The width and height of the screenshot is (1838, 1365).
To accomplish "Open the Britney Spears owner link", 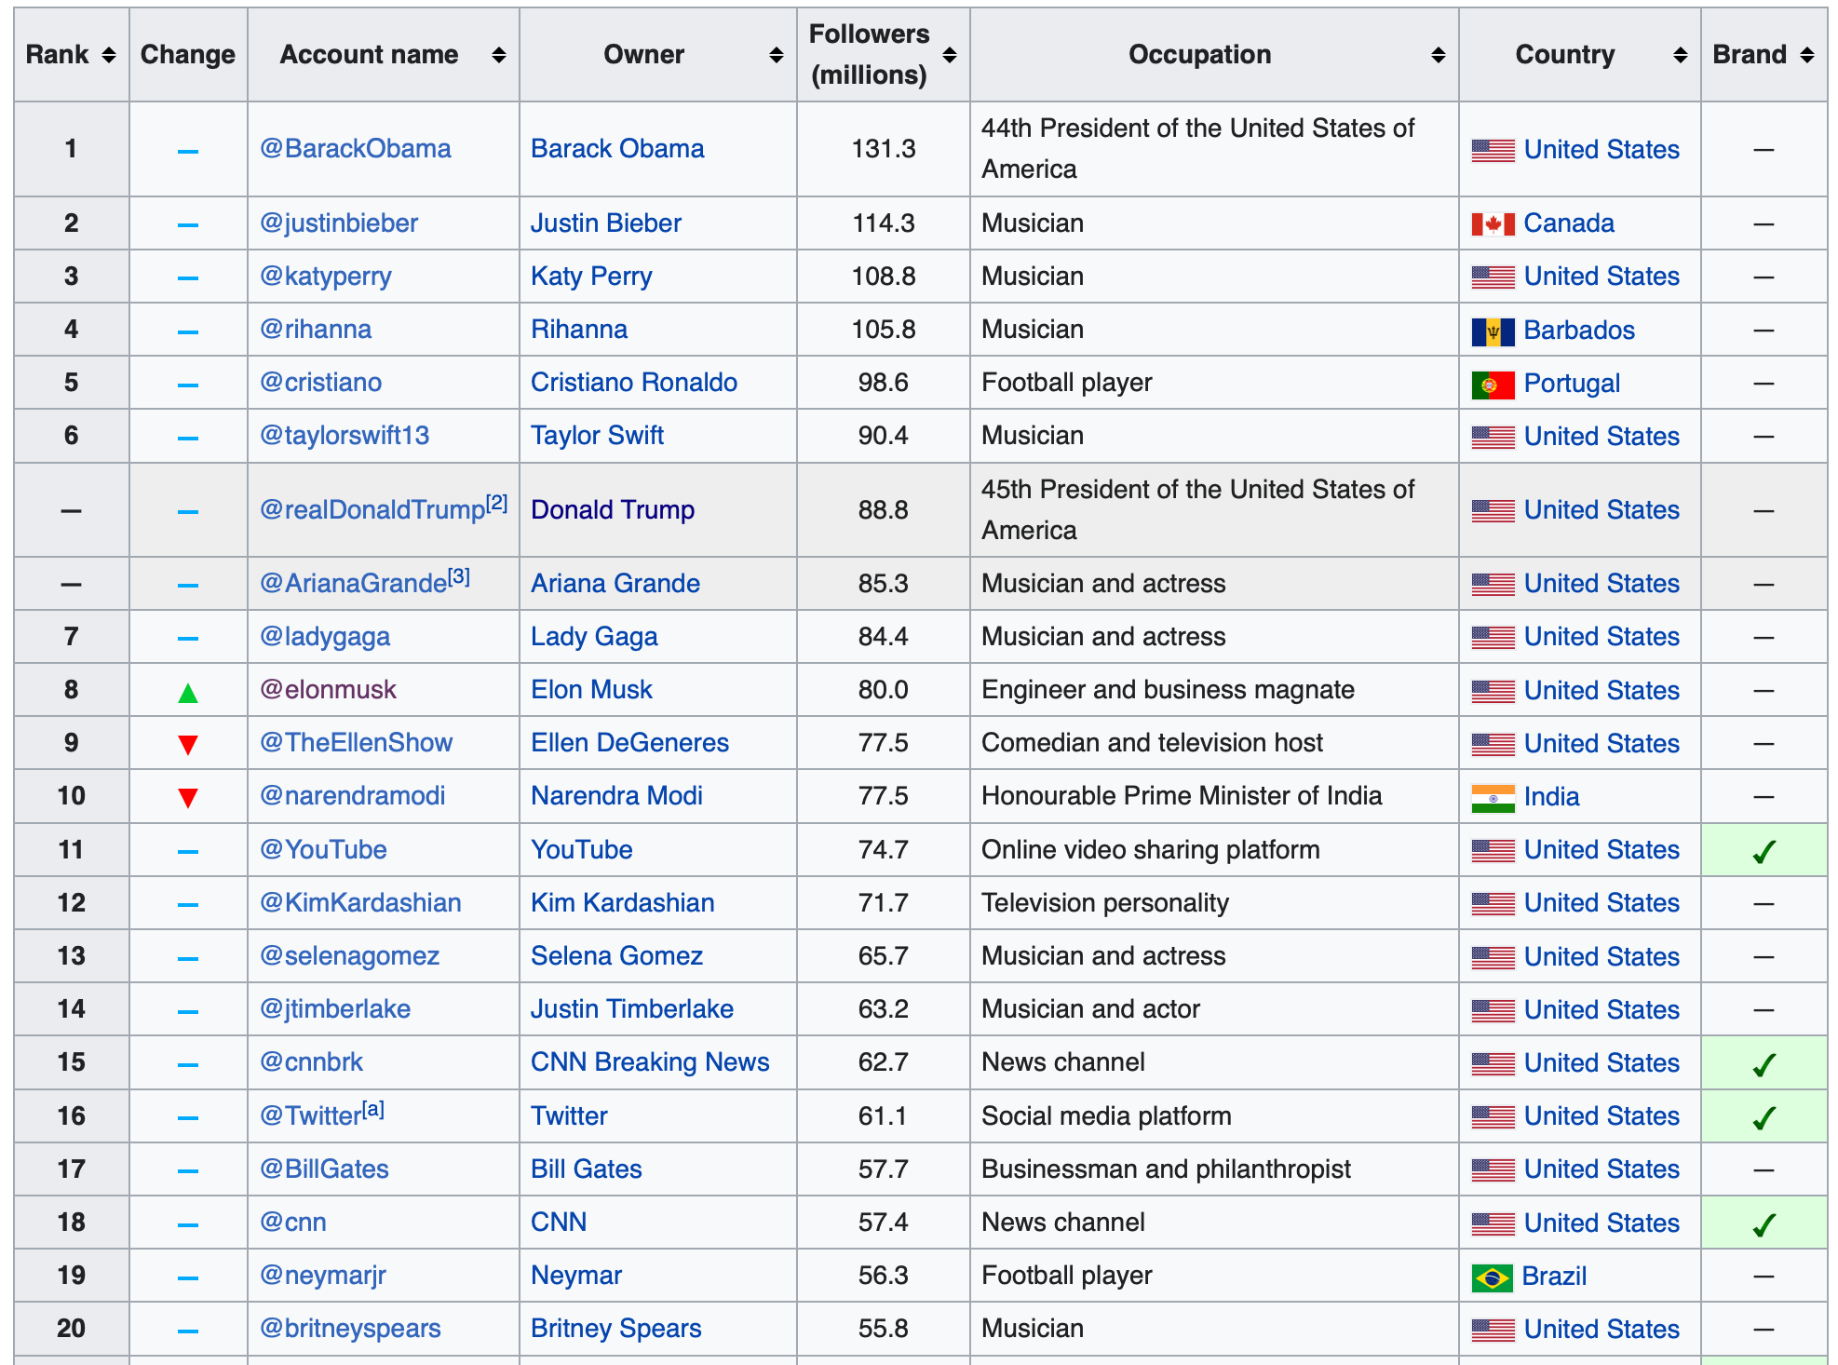I will pos(616,1329).
